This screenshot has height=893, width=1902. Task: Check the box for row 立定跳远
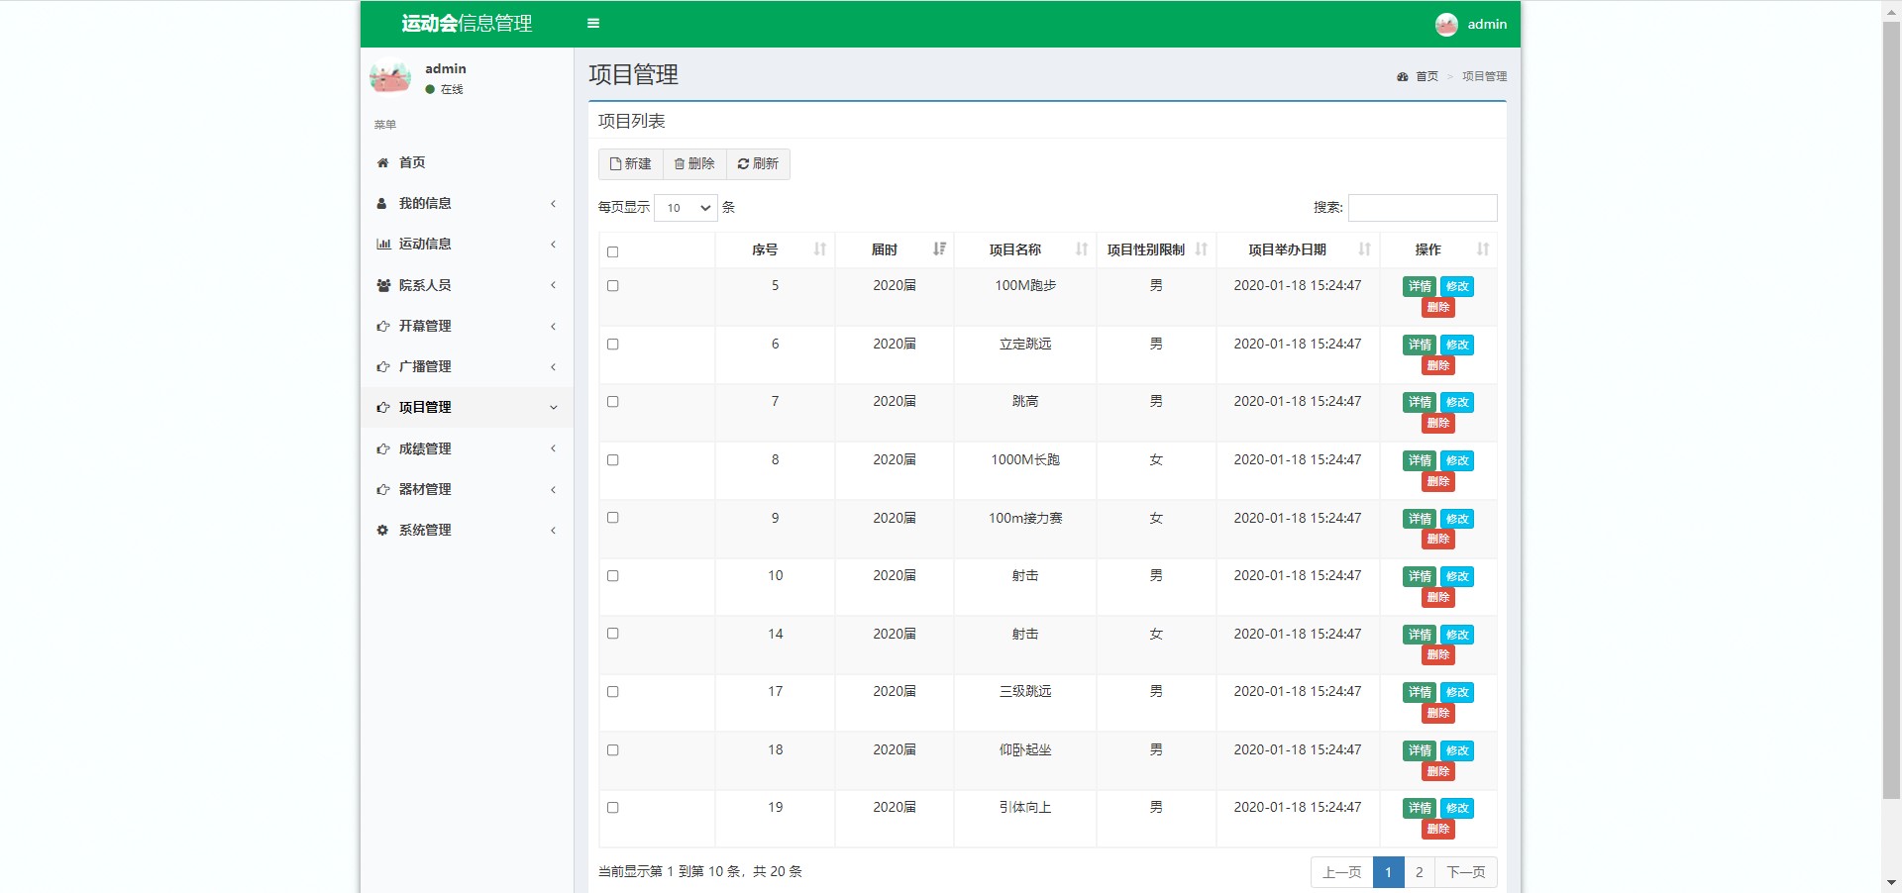[x=613, y=344]
